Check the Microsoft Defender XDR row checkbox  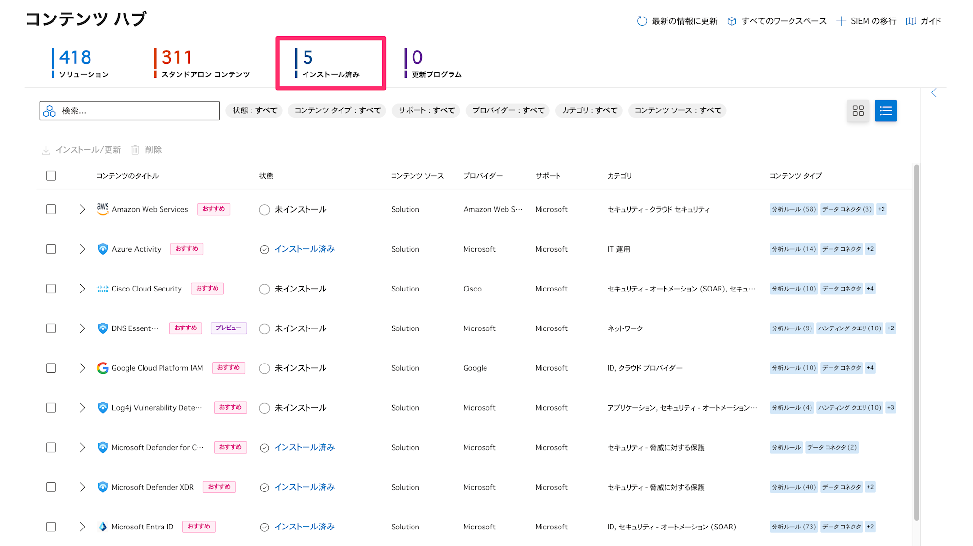tap(51, 487)
